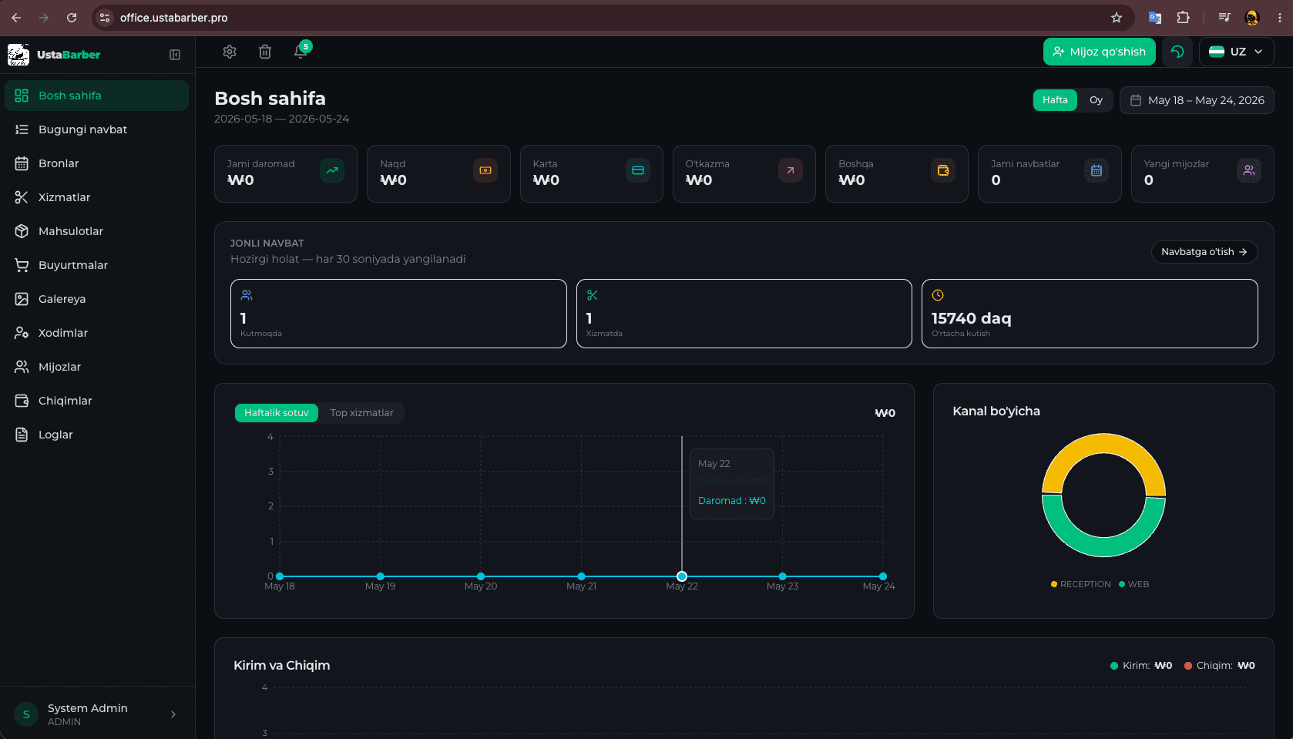The width and height of the screenshot is (1293, 739).
Task: Click Navbatga o'tish link button
Action: click(x=1204, y=252)
